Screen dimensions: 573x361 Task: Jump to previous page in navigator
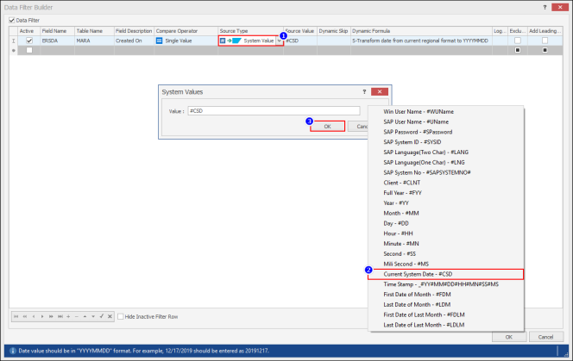(25, 316)
